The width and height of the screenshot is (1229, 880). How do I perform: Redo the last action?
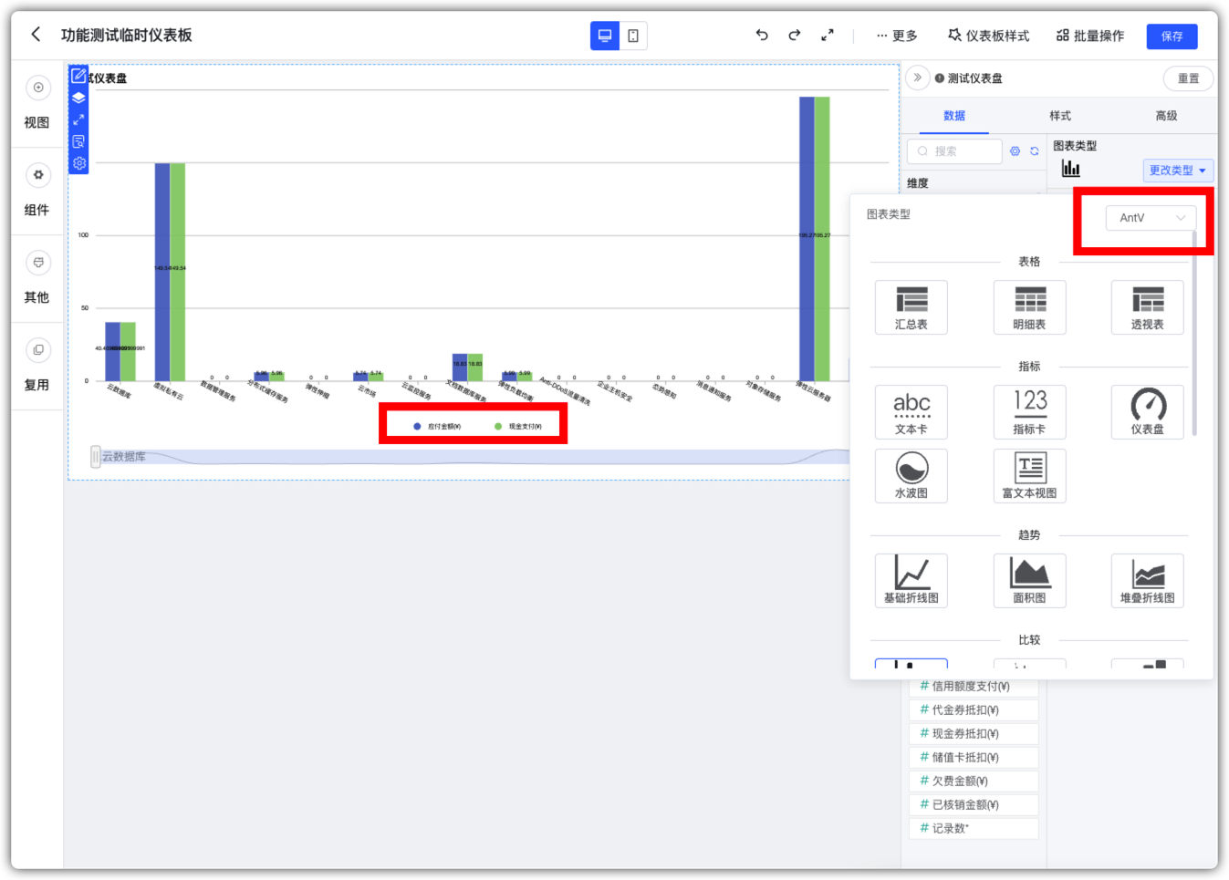pyautogui.click(x=795, y=36)
